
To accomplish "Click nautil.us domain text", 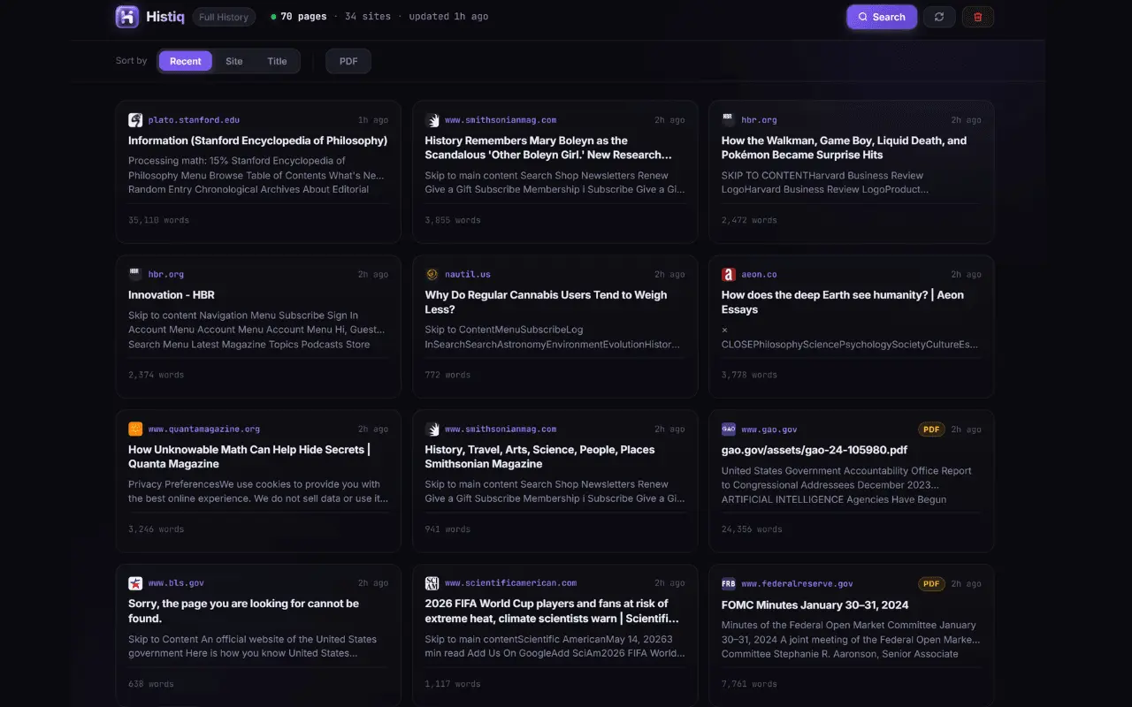I will pyautogui.click(x=468, y=275).
